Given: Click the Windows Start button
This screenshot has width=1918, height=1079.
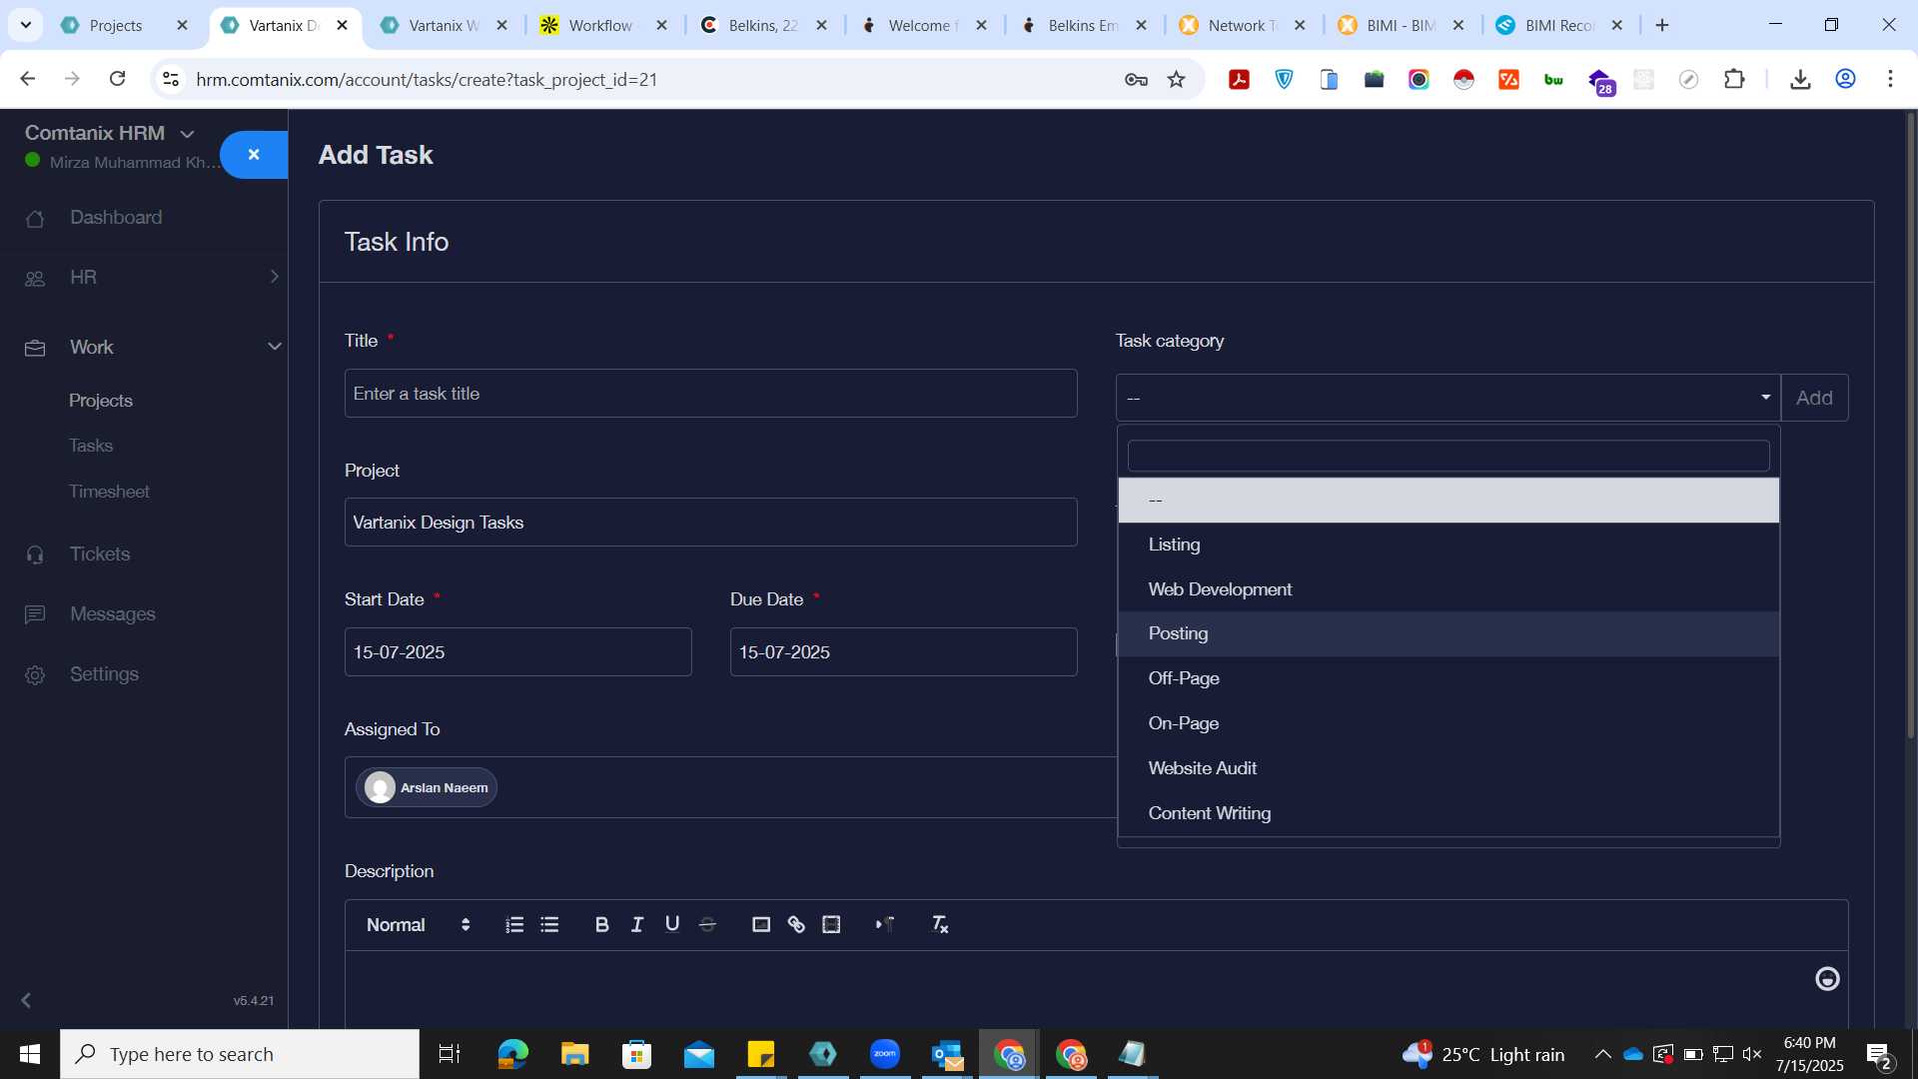Looking at the screenshot, I should (x=30, y=1054).
